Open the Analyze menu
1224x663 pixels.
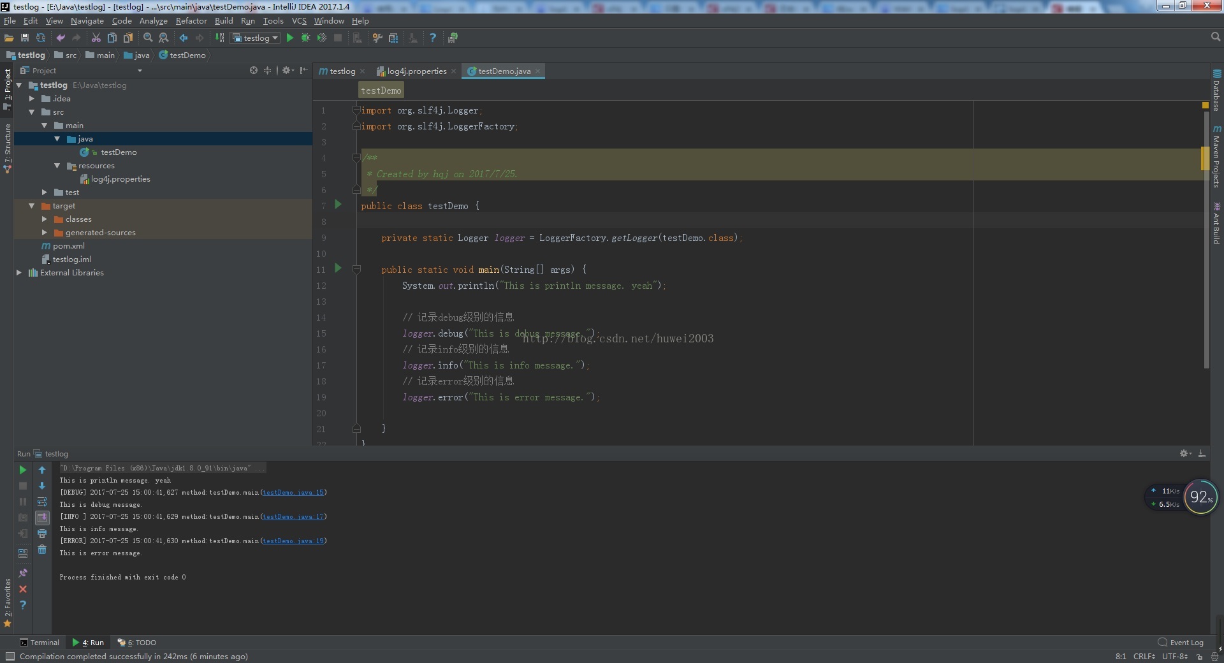pyautogui.click(x=154, y=21)
